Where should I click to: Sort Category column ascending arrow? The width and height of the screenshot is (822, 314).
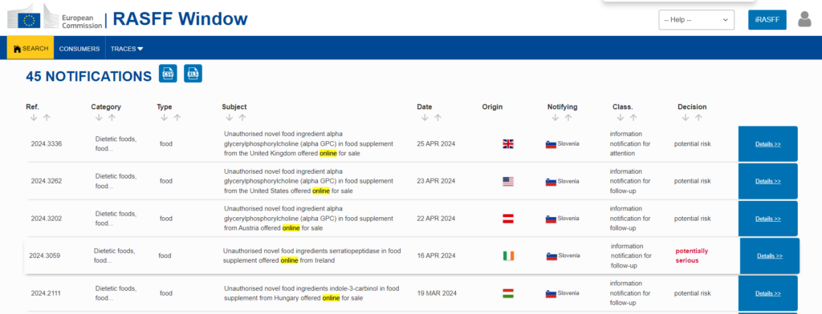[x=112, y=118]
